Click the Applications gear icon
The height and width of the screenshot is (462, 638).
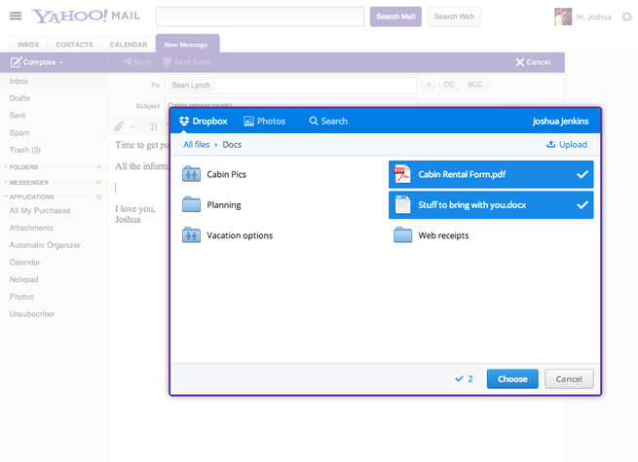(x=98, y=196)
